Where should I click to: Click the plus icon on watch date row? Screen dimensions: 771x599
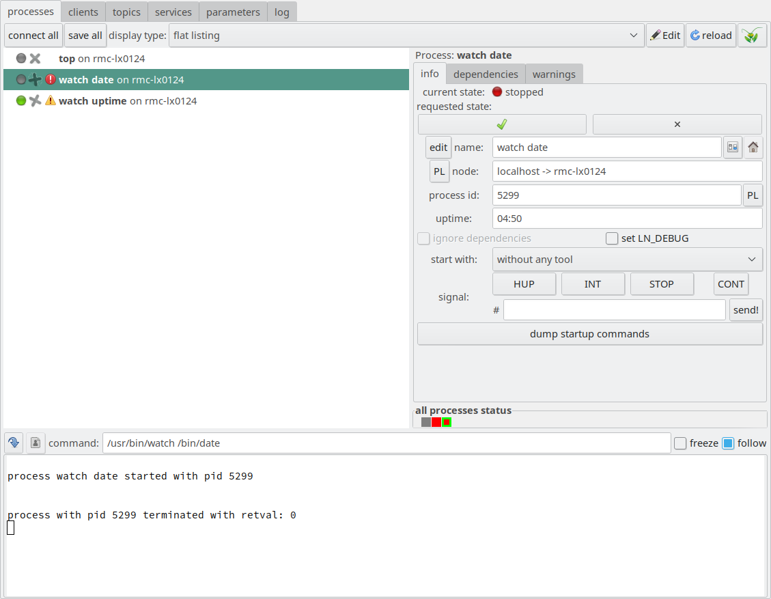pyautogui.click(x=35, y=80)
